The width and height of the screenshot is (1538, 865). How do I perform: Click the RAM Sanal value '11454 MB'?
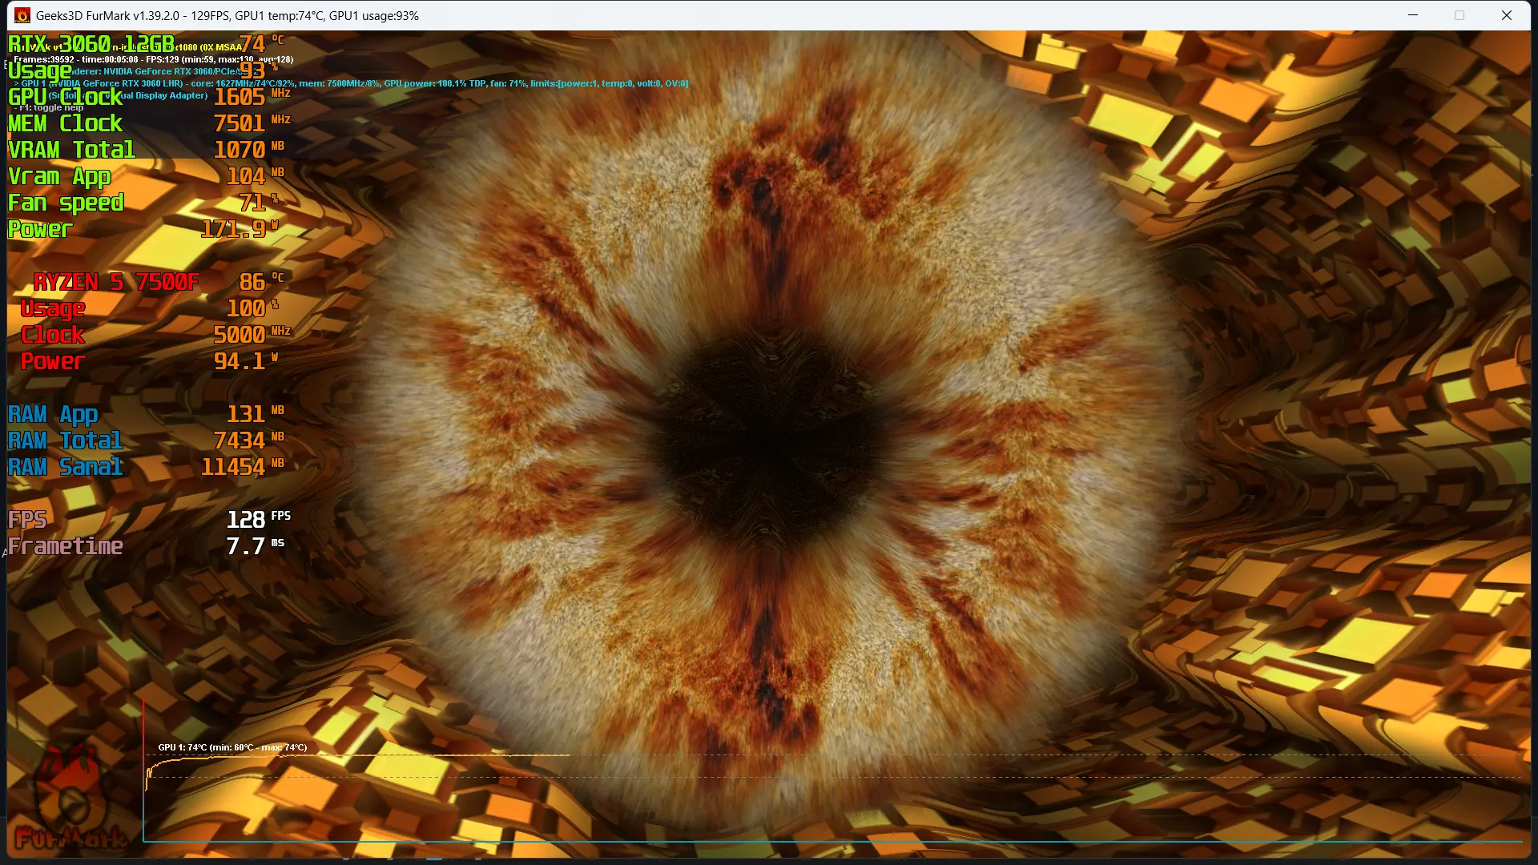pyautogui.click(x=243, y=467)
